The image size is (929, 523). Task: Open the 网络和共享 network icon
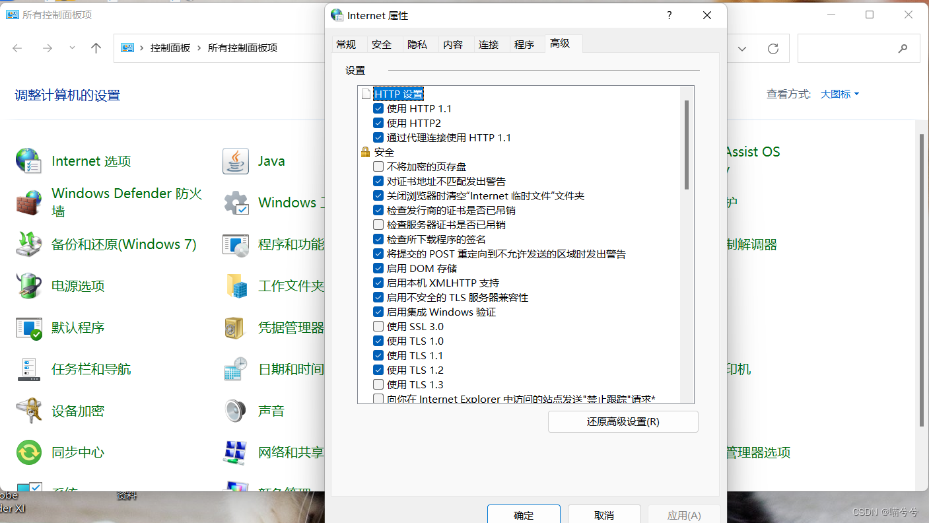(x=236, y=452)
